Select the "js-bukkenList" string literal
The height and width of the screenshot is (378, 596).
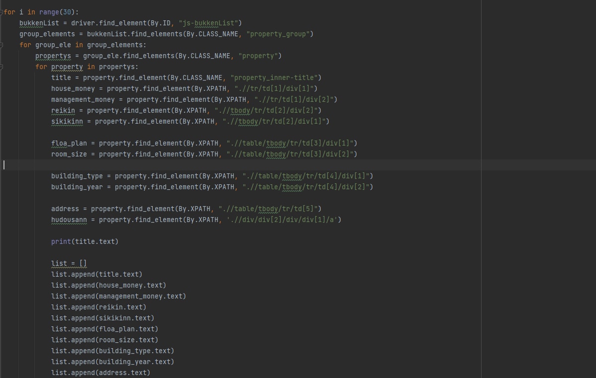click(208, 23)
